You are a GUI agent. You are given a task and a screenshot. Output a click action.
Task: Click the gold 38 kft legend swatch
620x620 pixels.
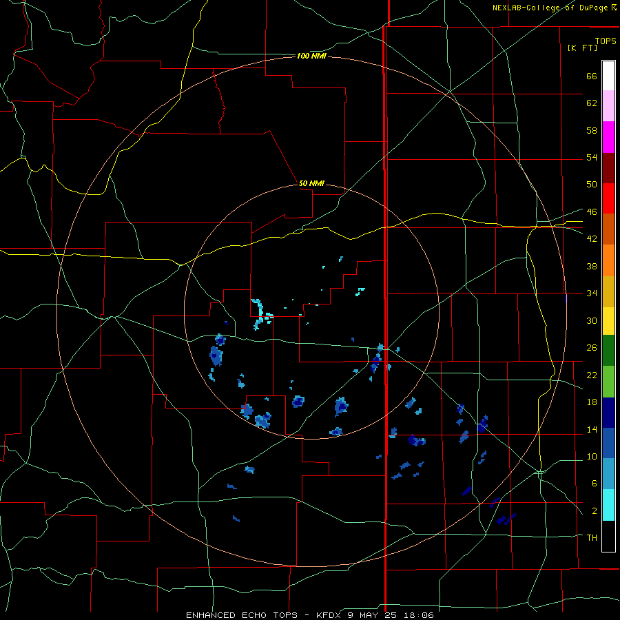coord(608,291)
